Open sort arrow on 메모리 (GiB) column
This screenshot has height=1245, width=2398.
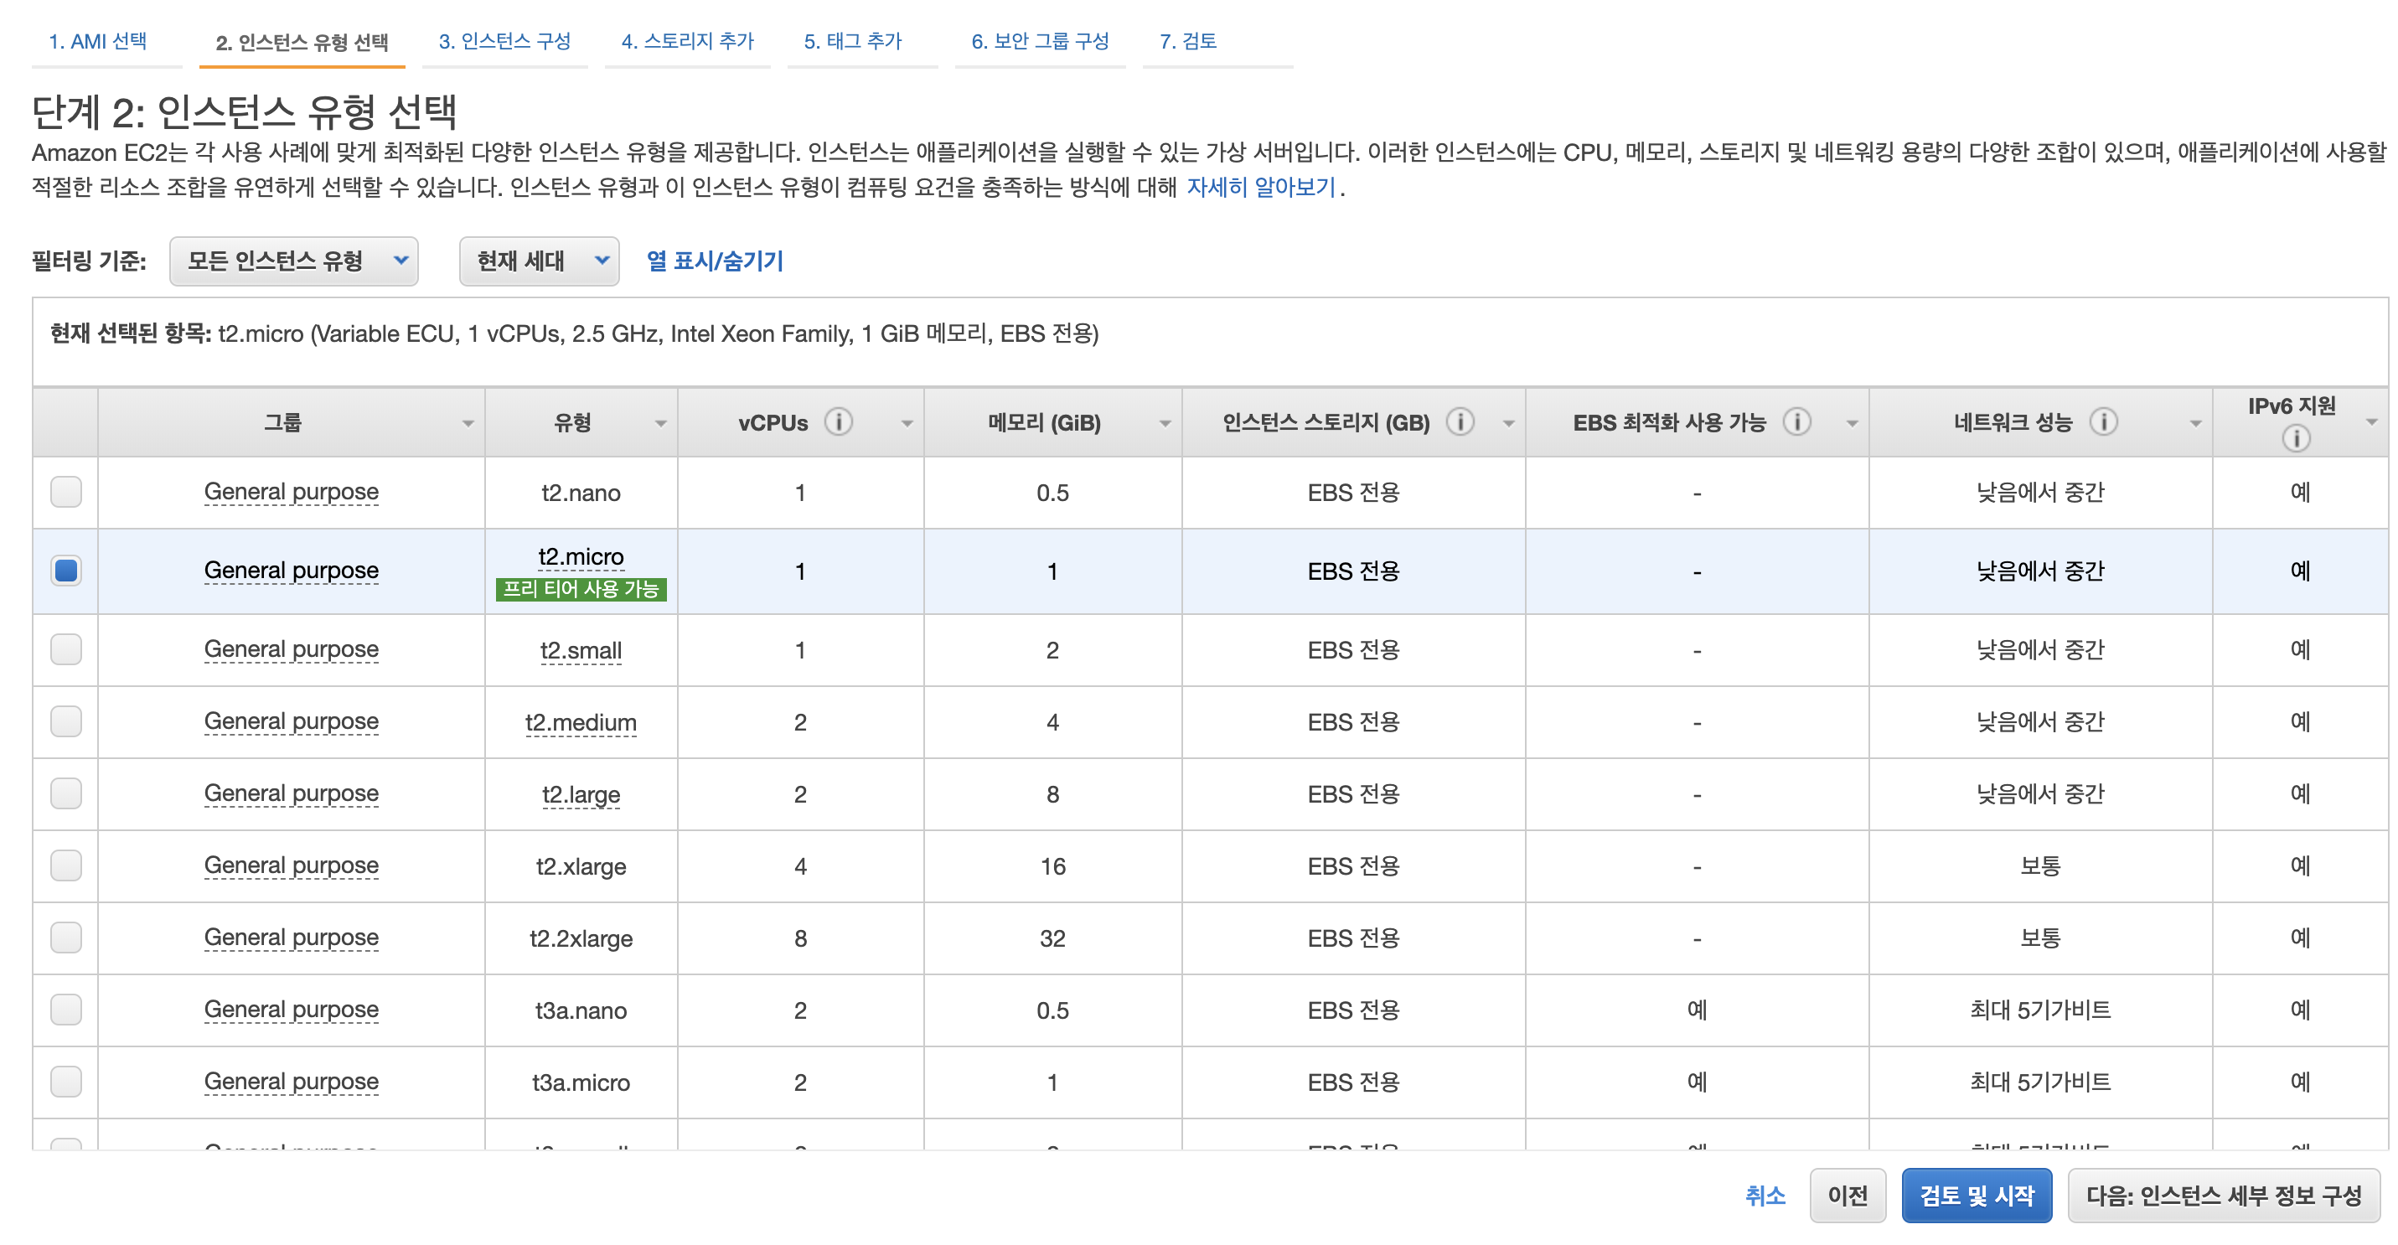1165,424
